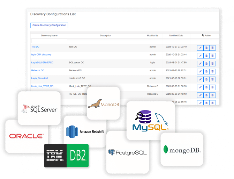Copy the LaylaSQLSERVERDC configuration
Screen dimensions: 234x179
(x=206, y=64)
